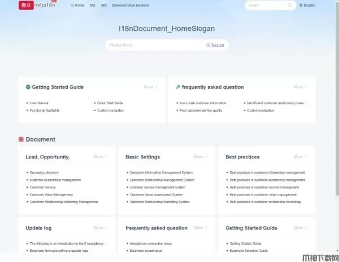Open the Home menu item
The width and height of the screenshot is (339, 262).
point(77,5)
